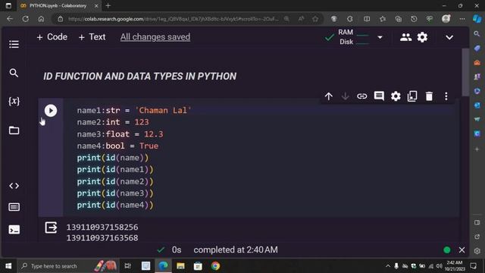Open more cell actions menu
Image resolution: width=485 pixels, height=273 pixels.
(446, 96)
